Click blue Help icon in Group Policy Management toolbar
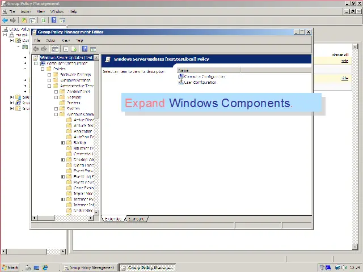Image resolution: width=363 pixels, height=272 pixels. (54, 20)
